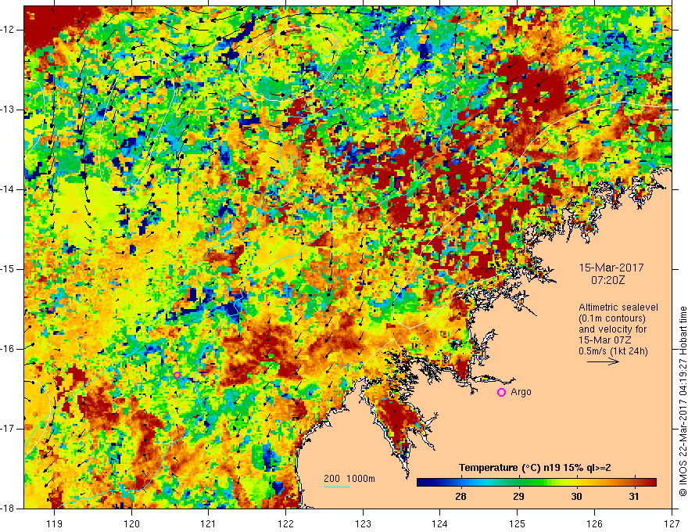Click the longitude label 119
This screenshot has height=532, width=688.
tap(55, 523)
